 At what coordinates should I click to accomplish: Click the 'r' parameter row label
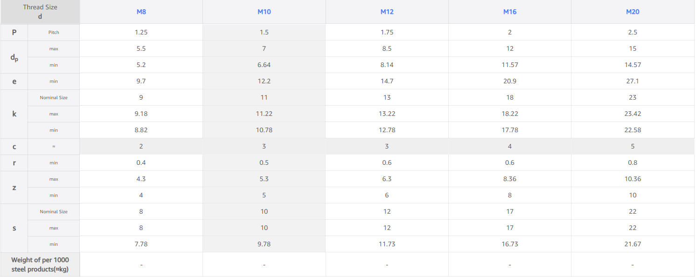[14, 162]
